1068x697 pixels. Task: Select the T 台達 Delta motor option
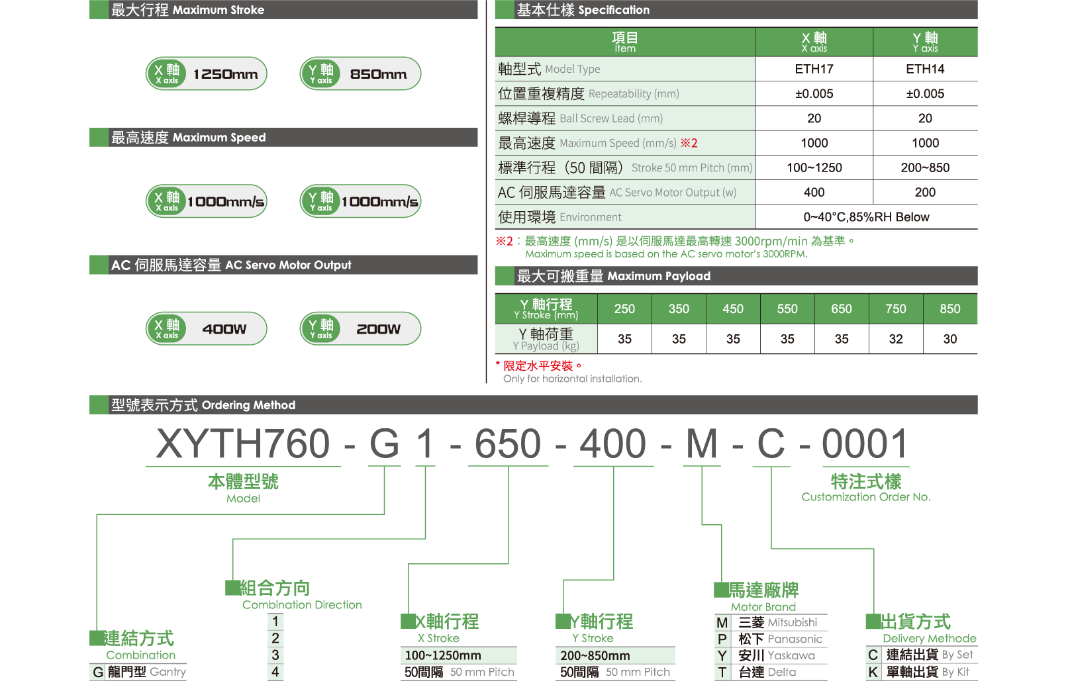point(771,672)
